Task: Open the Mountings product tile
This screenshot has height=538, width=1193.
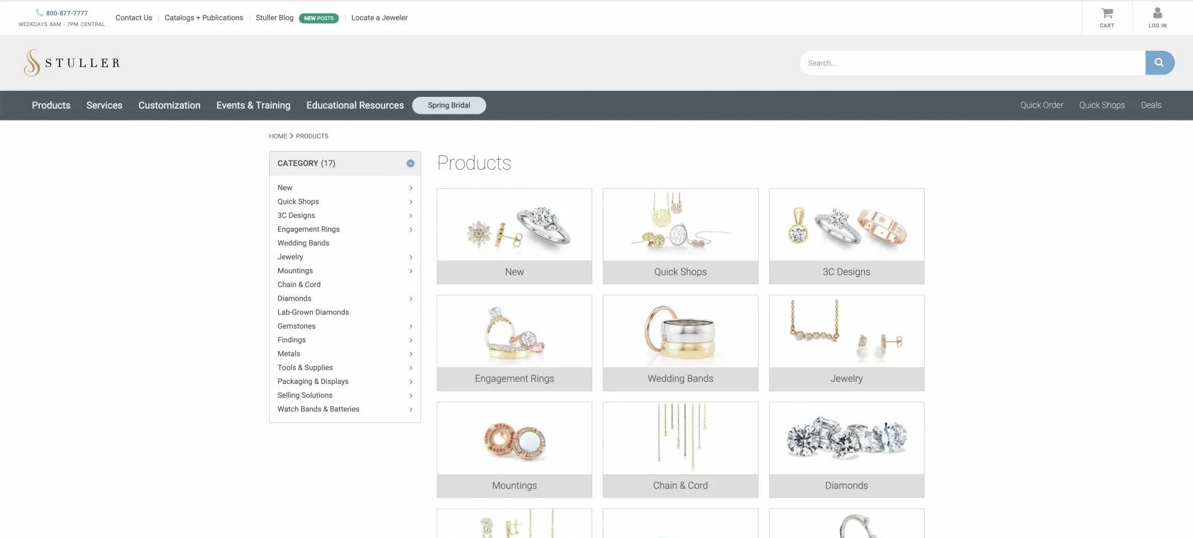Action: pyautogui.click(x=514, y=450)
